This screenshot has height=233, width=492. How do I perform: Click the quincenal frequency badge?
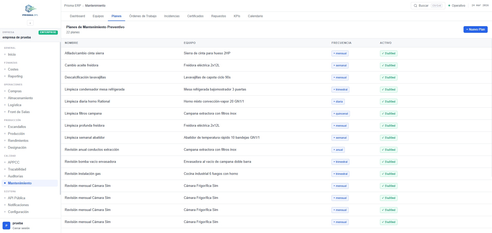(340, 114)
